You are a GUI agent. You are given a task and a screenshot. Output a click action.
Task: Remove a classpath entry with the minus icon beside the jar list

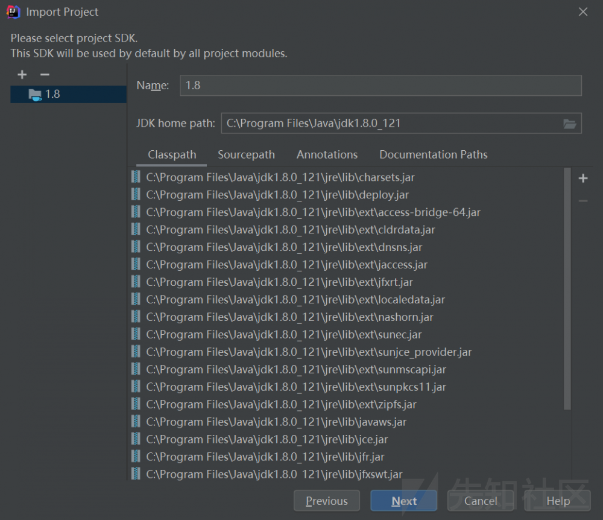coord(583,201)
